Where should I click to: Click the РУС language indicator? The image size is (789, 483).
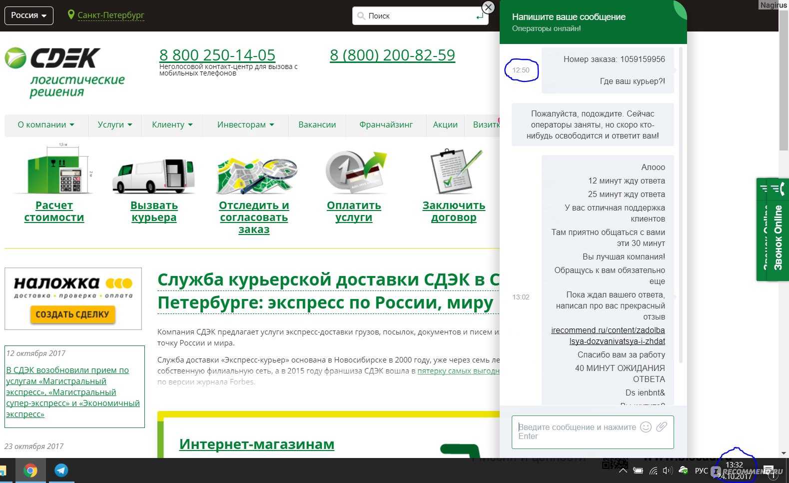(702, 471)
